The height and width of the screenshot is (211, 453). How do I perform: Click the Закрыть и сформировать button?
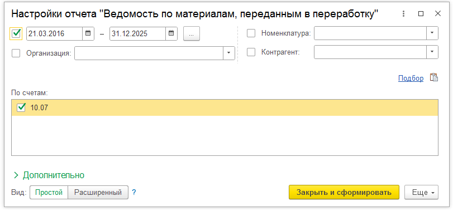[344, 192]
